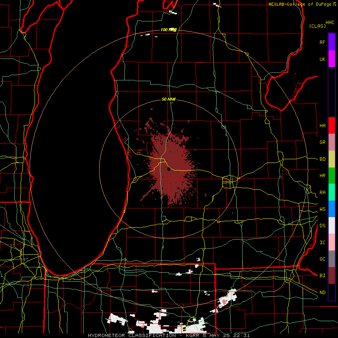The height and width of the screenshot is (338, 338).
Task: Click the IC legend label
Action: click(x=323, y=243)
